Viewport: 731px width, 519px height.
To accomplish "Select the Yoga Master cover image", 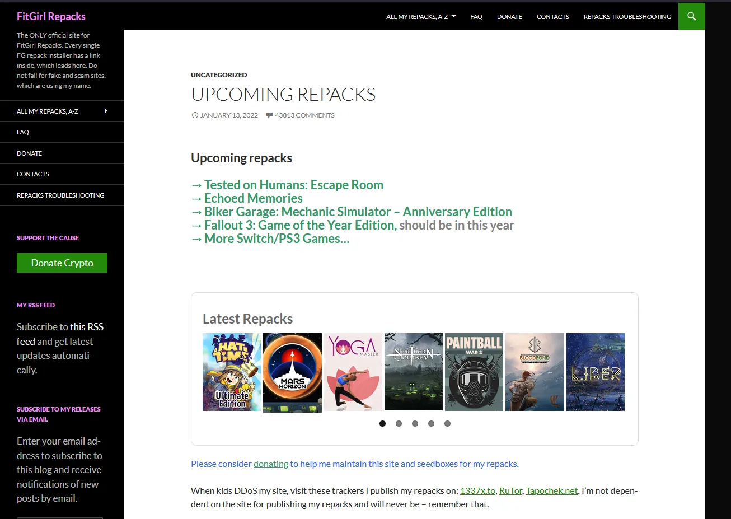I will click(x=353, y=372).
